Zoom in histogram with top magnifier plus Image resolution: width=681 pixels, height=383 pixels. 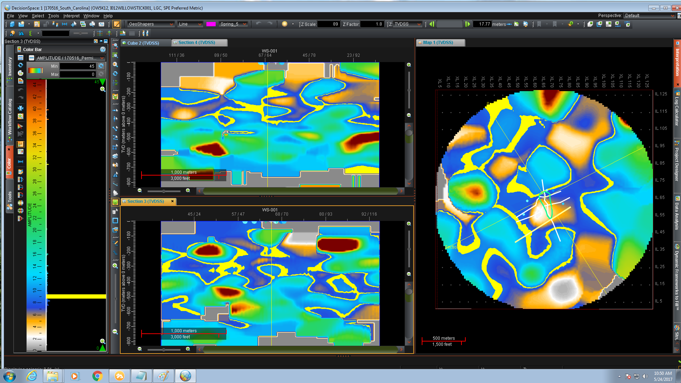point(103,89)
